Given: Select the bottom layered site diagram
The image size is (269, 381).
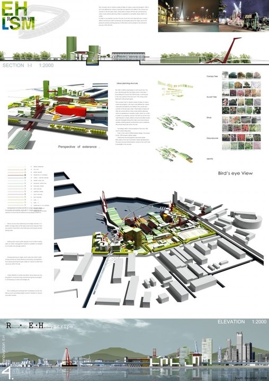Looking at the screenshot, I should coord(175,154).
